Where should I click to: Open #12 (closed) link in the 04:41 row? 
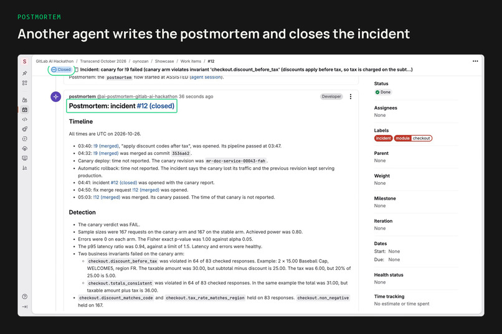pos(124,183)
